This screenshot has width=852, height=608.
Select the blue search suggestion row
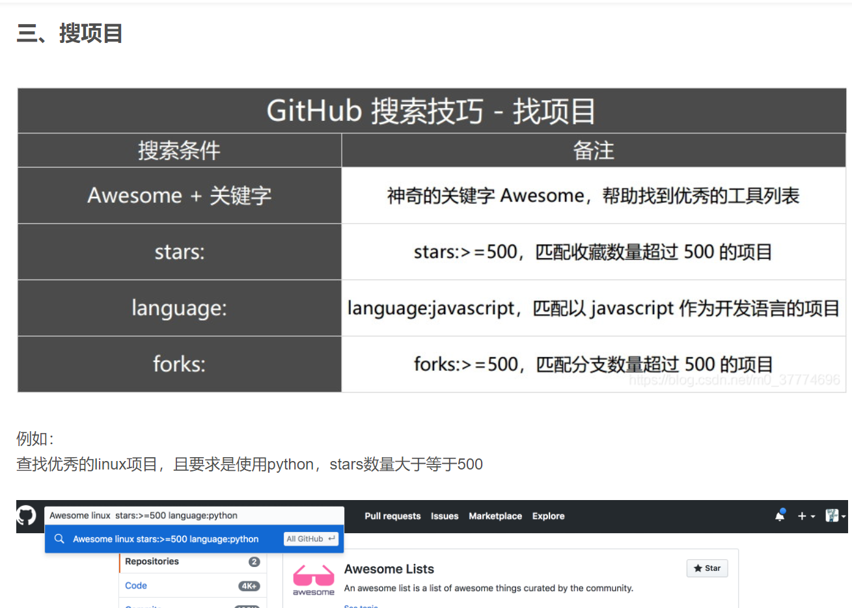pos(194,539)
